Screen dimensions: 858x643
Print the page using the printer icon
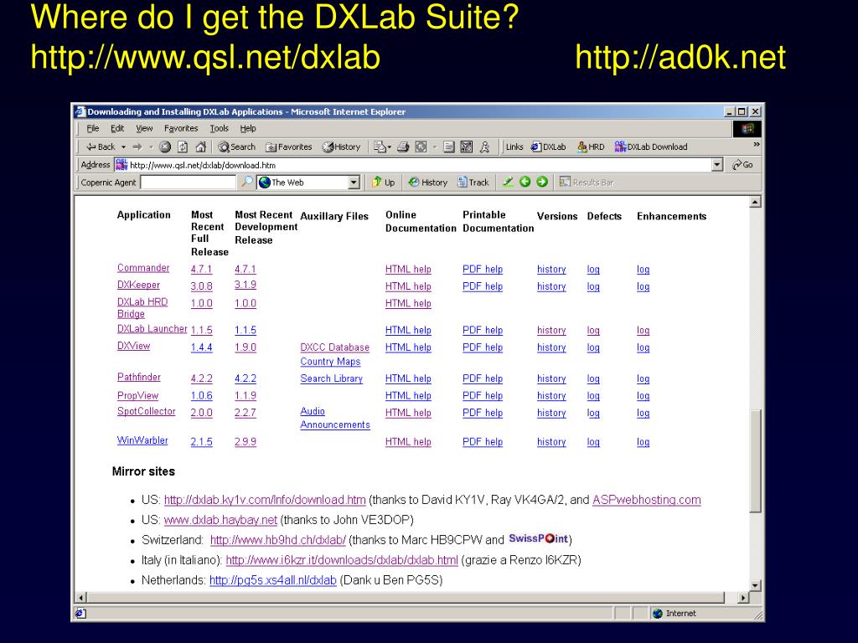[403, 147]
